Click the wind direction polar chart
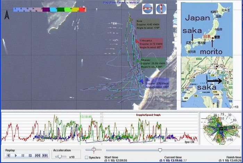 pyautogui.click(x=220, y=129)
